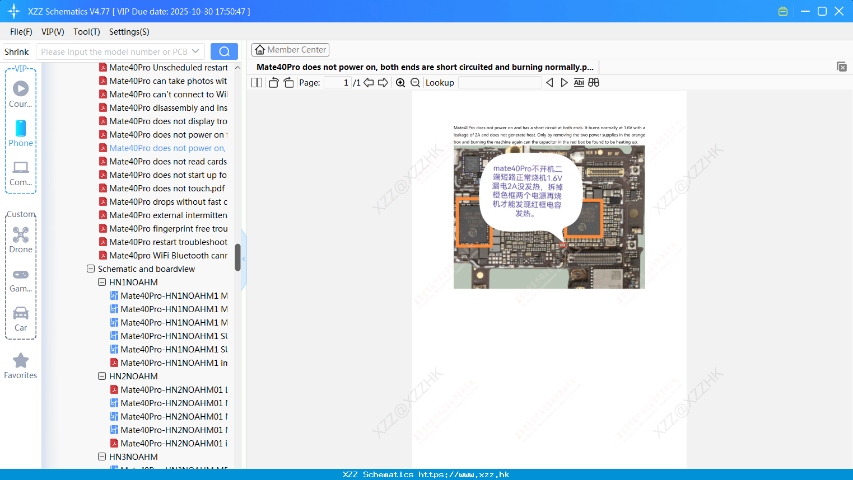This screenshot has height=480, width=853.
Task: Open the model number dropdown
Action: tap(195, 51)
